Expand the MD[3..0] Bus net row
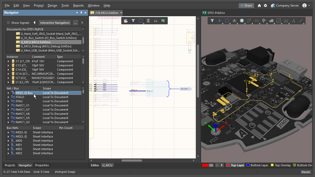 (8, 93)
